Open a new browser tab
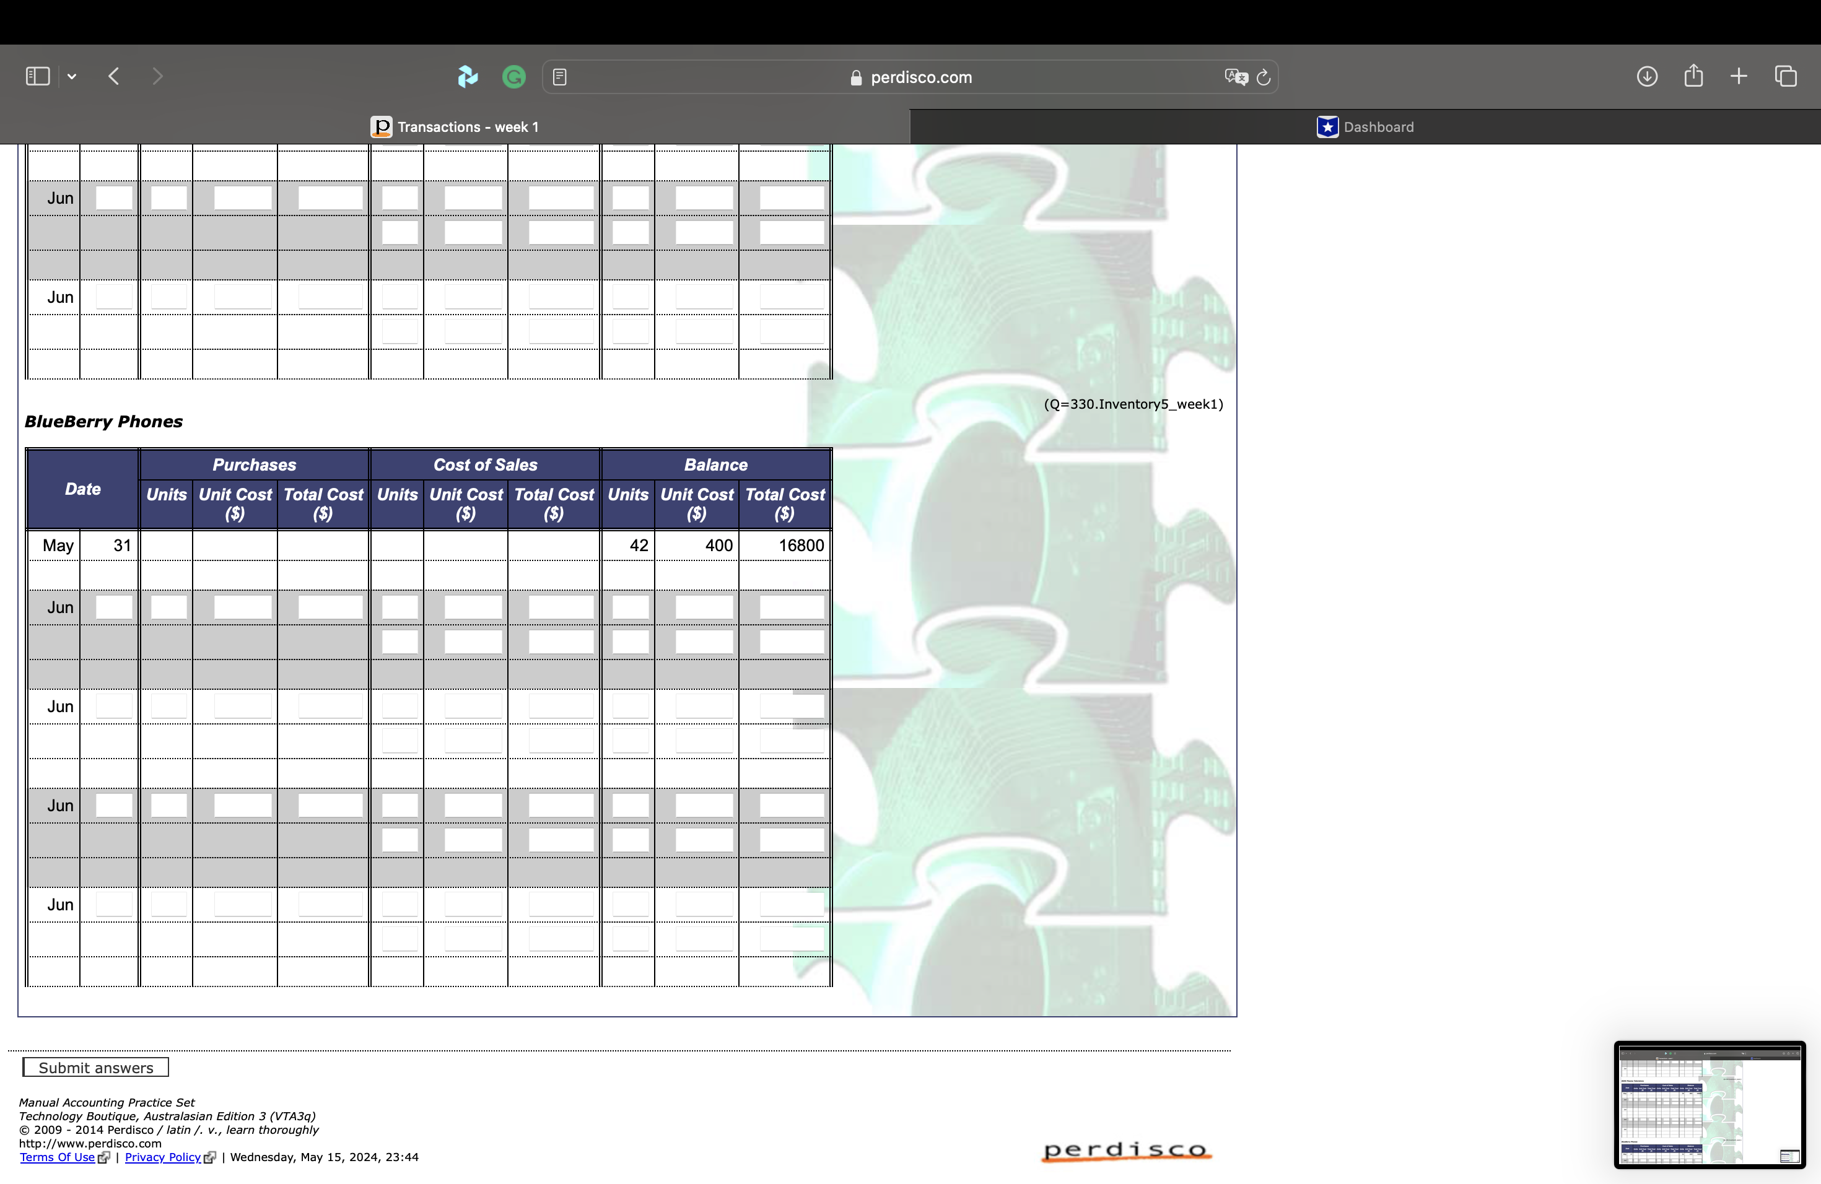The width and height of the screenshot is (1821, 1184). pos(1739,76)
